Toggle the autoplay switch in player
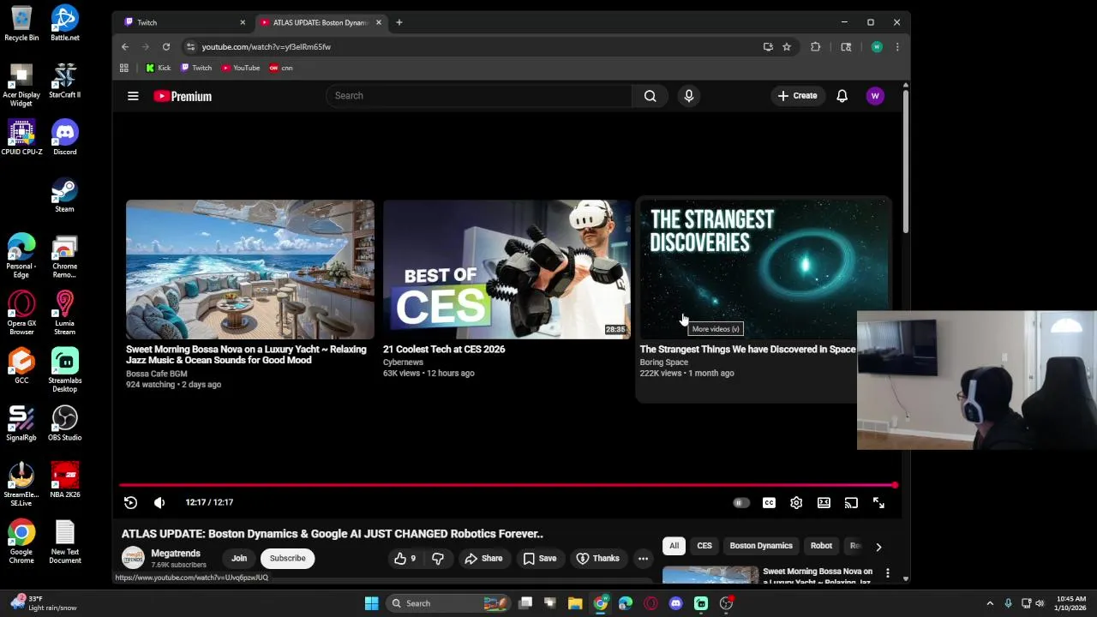This screenshot has height=617, width=1097. point(741,503)
